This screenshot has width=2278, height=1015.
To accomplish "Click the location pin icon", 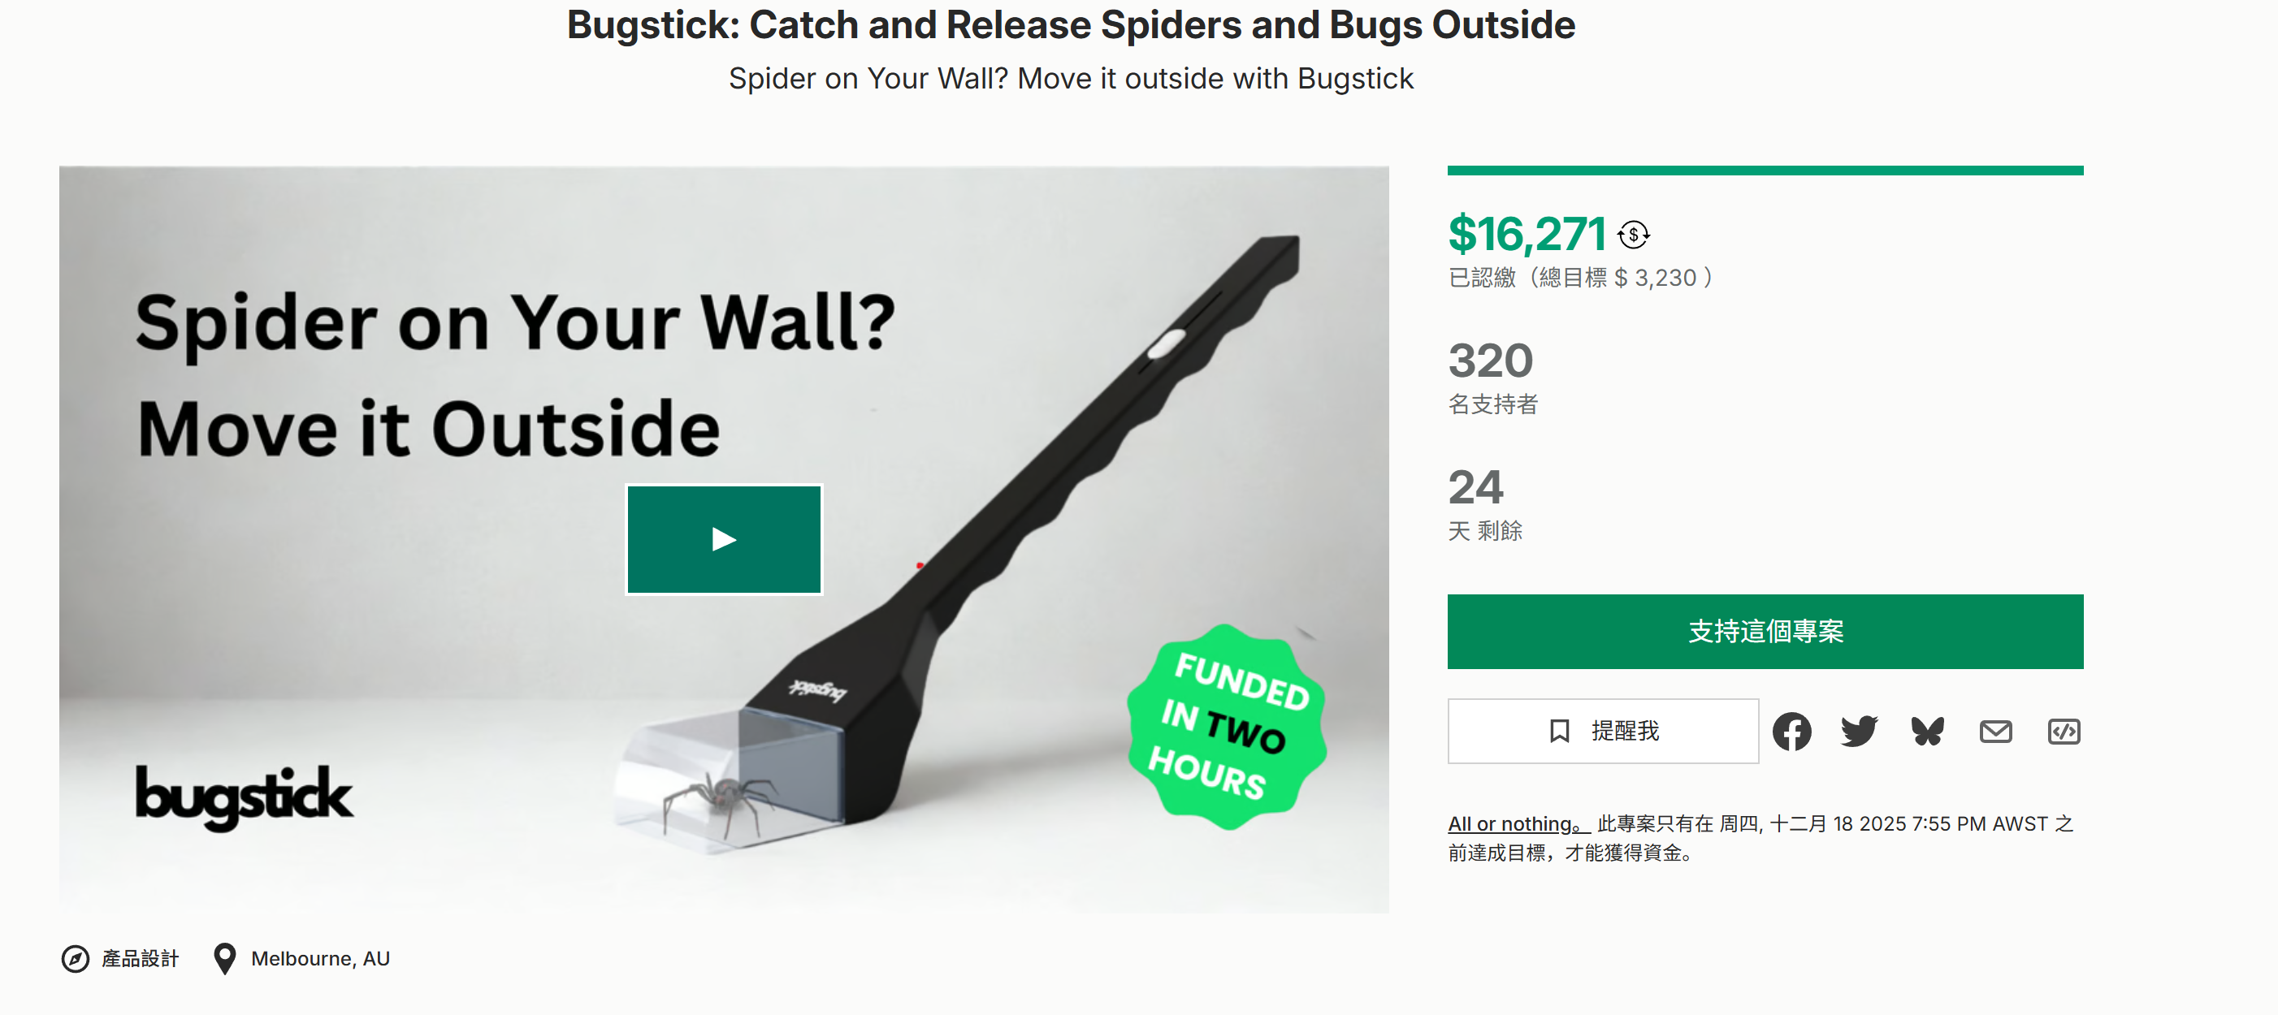I will 224,958.
